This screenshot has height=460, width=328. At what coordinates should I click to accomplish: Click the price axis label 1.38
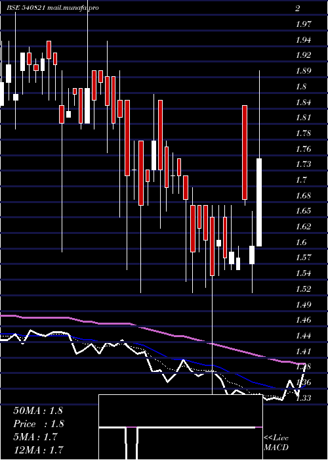click(303, 367)
